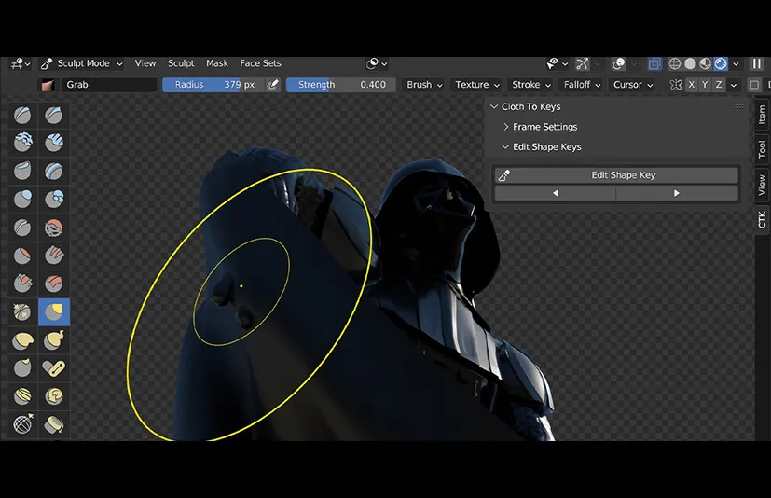Toggle pen pressure for Radius
Screen dimensions: 771x498
(x=273, y=85)
